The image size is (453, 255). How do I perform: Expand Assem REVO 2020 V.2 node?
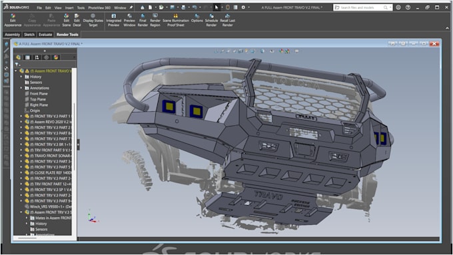tap(21, 122)
